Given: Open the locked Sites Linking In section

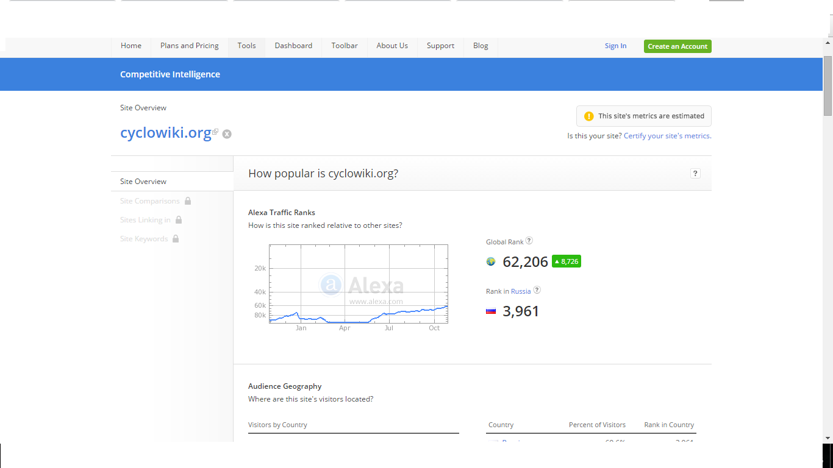Looking at the screenshot, I should click(145, 220).
